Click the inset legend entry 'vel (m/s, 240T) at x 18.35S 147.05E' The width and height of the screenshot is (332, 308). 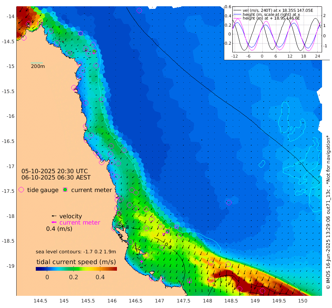pyautogui.click(x=278, y=10)
